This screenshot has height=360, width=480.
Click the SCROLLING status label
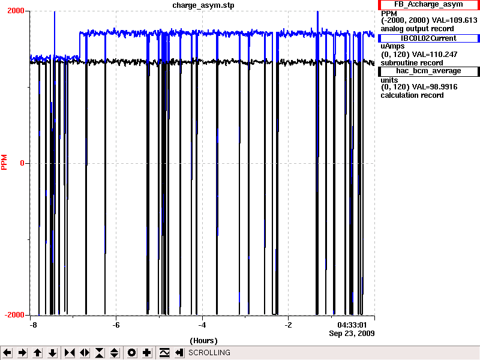209,353
